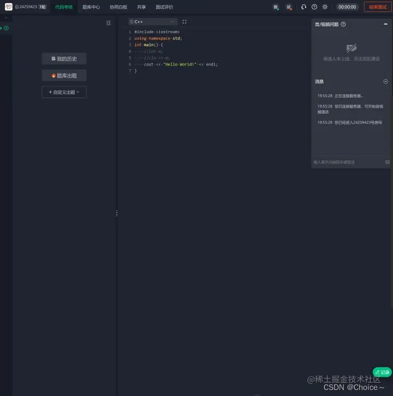Click code line 3 int main() {
Viewport: 393px width, 396px height.
click(148, 45)
